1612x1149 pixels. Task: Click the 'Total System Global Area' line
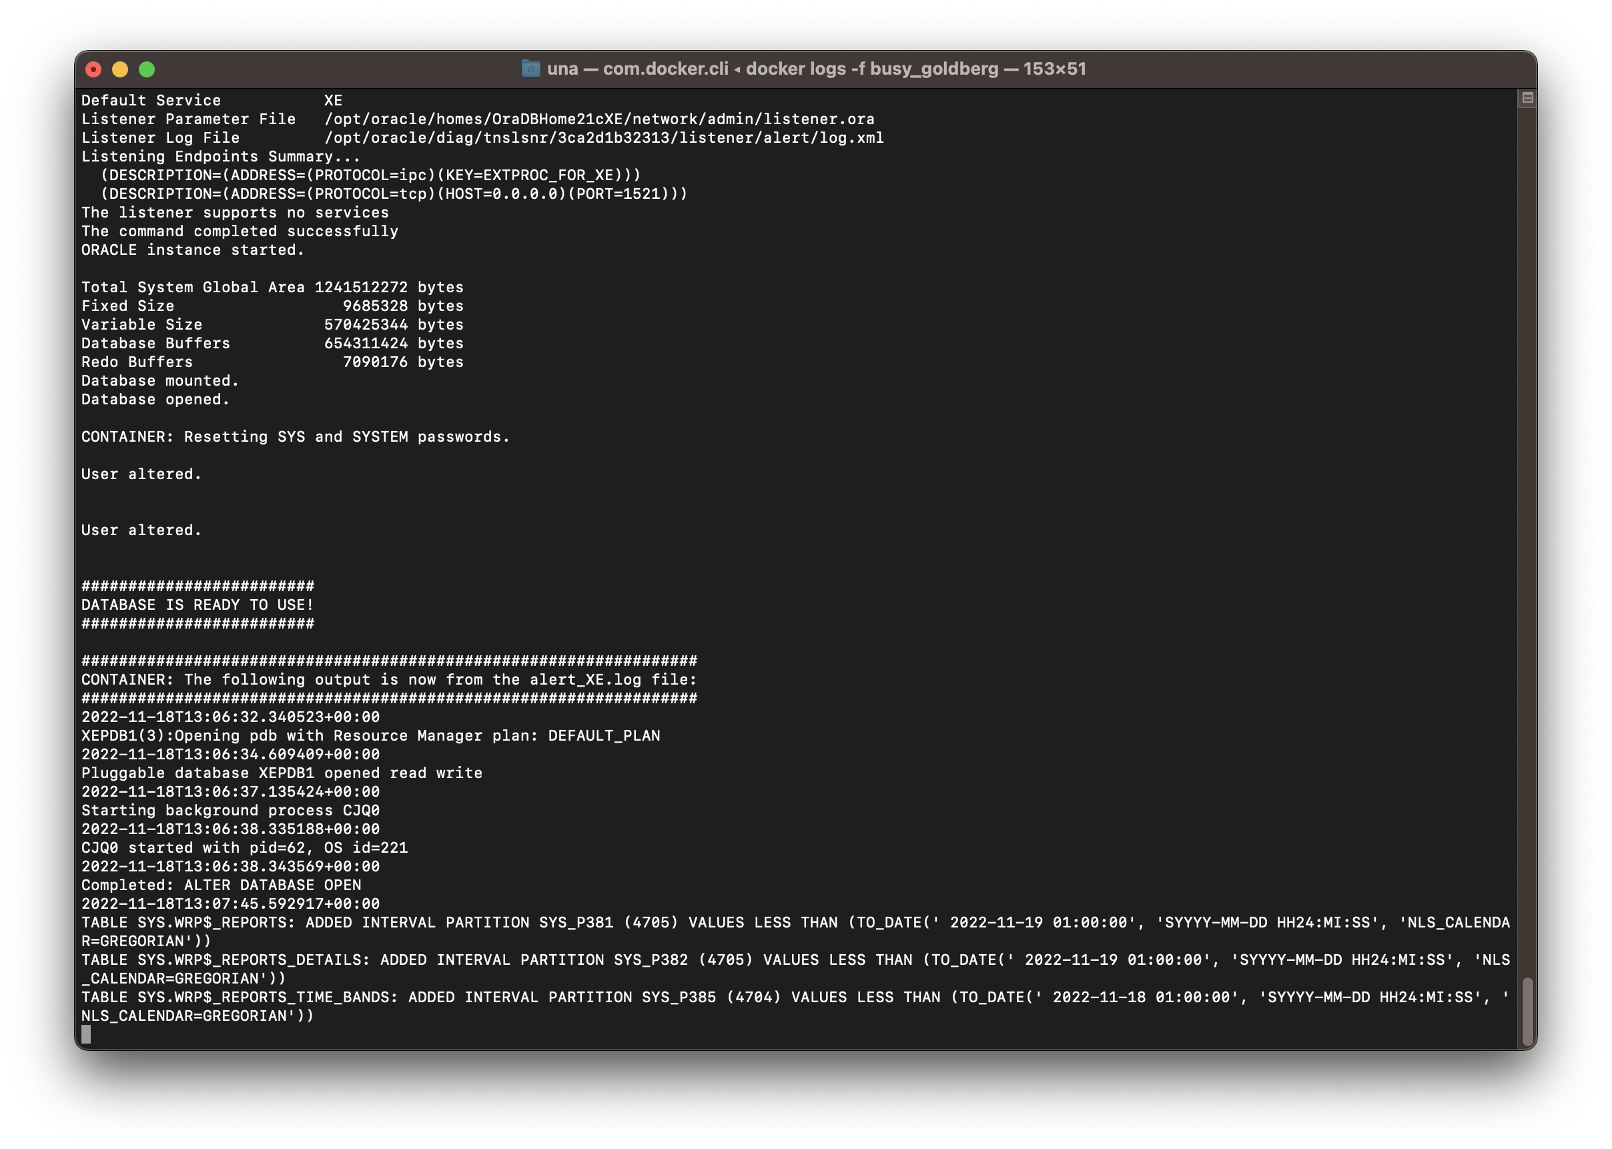(x=272, y=287)
